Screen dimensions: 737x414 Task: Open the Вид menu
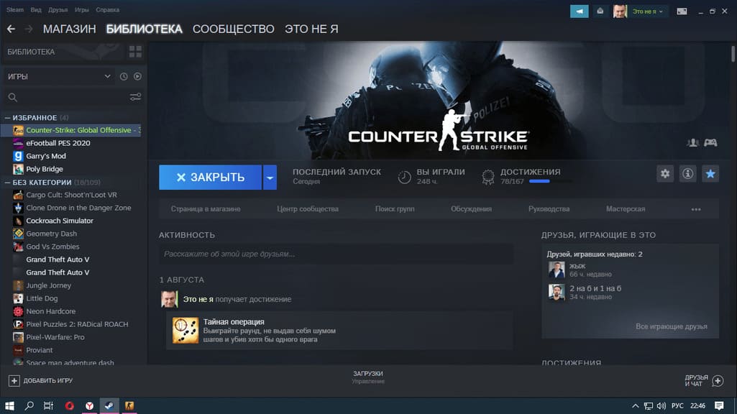(36, 9)
